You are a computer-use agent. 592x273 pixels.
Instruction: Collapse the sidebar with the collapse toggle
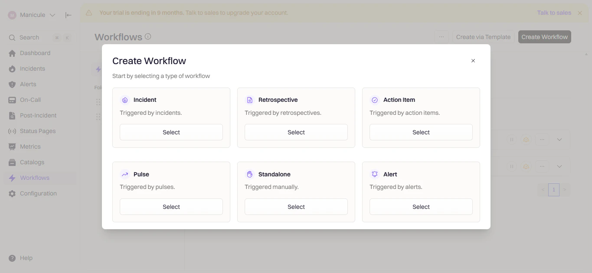click(68, 15)
